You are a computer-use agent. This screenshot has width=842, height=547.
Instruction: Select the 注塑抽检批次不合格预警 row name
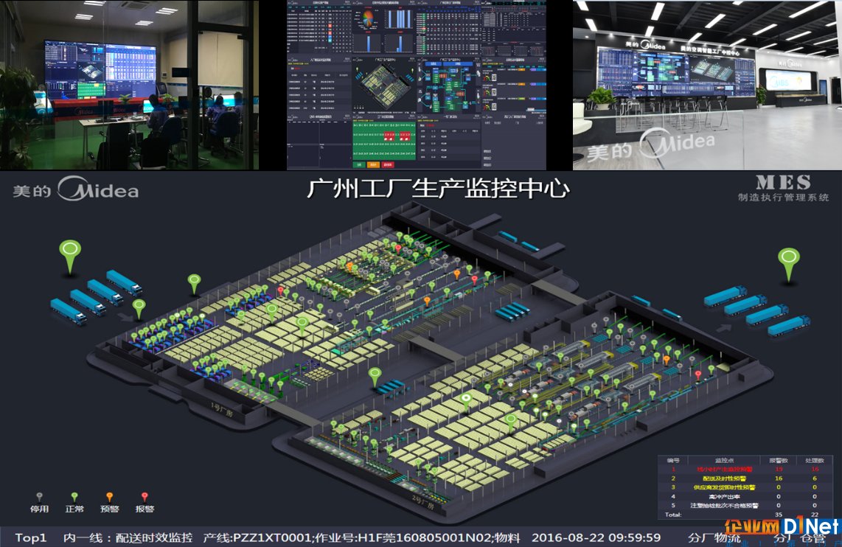[x=724, y=506]
